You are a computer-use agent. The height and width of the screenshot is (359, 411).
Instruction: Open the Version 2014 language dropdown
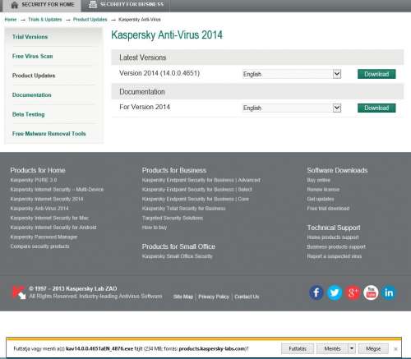click(337, 74)
